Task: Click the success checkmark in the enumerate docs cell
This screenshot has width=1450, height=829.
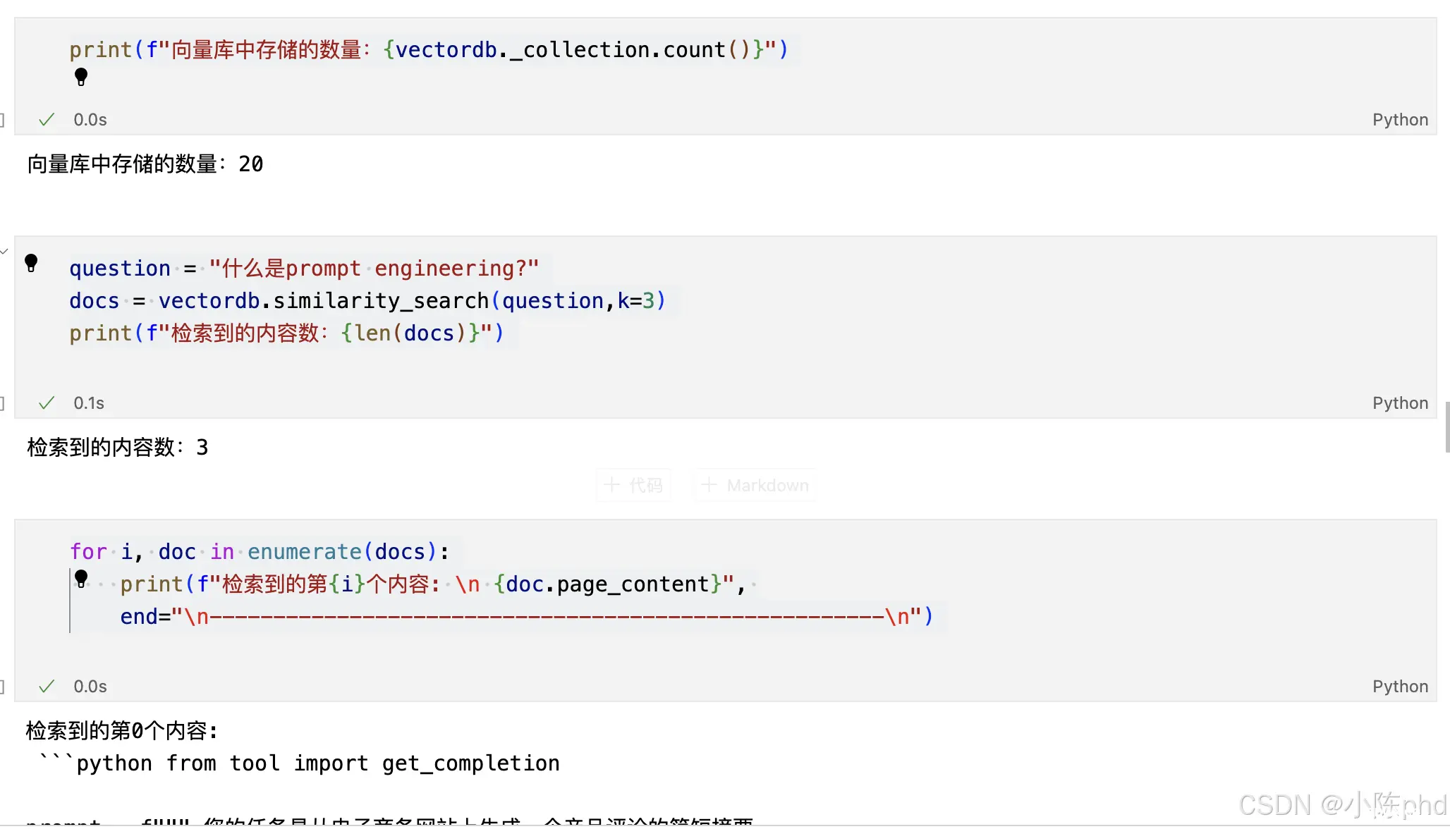Action: (47, 687)
